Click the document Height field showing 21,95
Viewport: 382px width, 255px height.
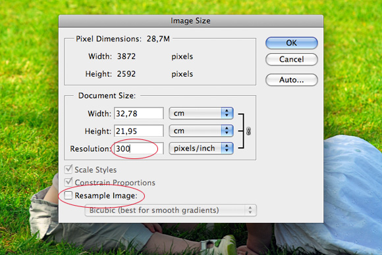point(138,131)
